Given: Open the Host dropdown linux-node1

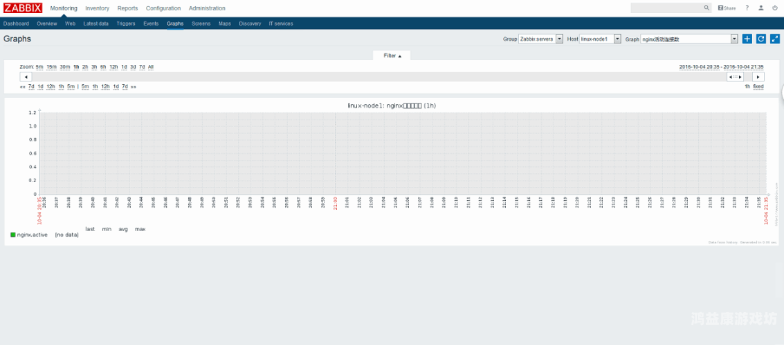Looking at the screenshot, I should pos(600,39).
